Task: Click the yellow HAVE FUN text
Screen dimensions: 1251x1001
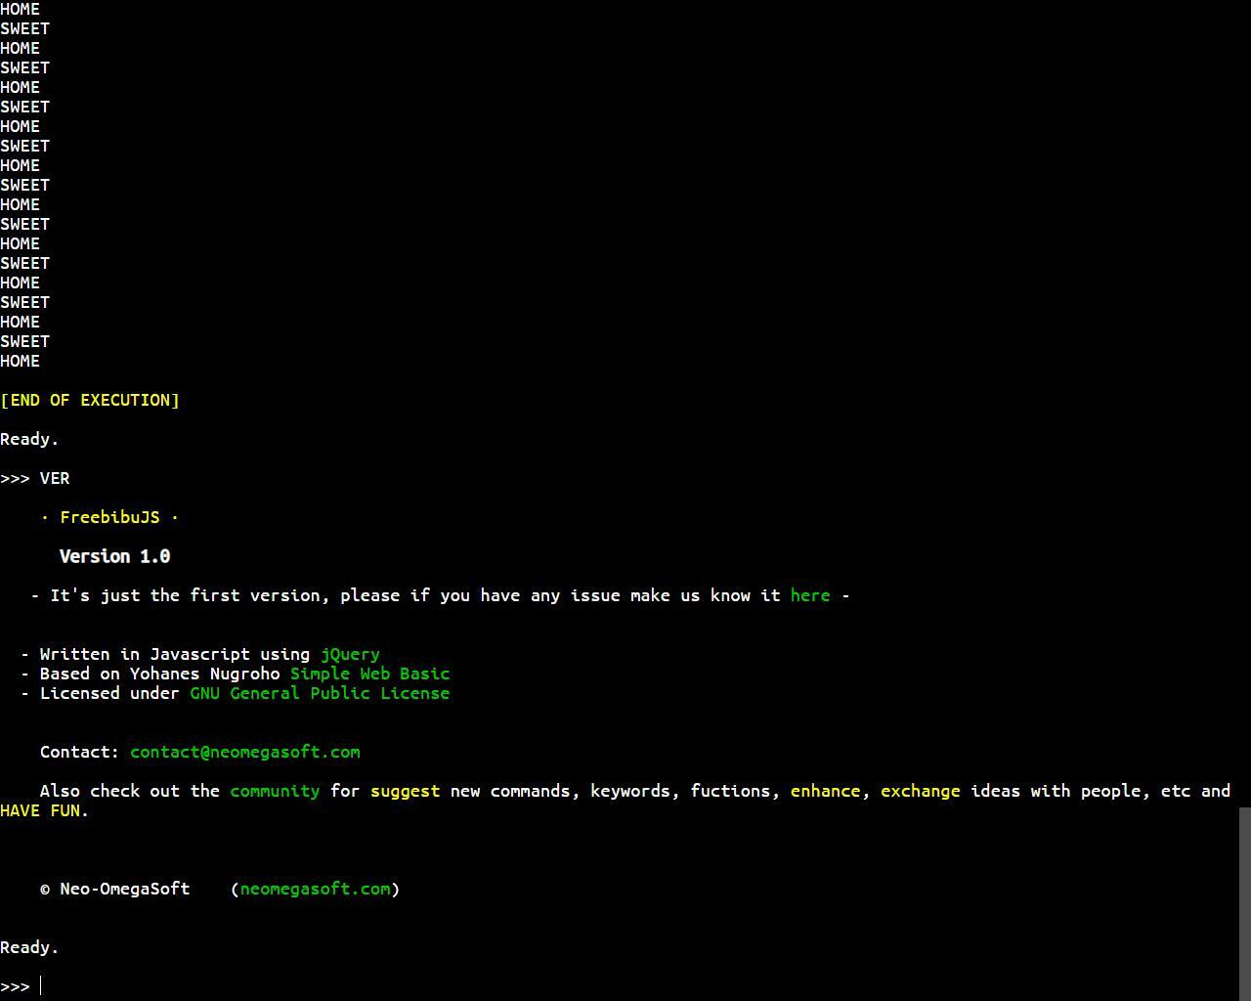Action: coord(44,810)
